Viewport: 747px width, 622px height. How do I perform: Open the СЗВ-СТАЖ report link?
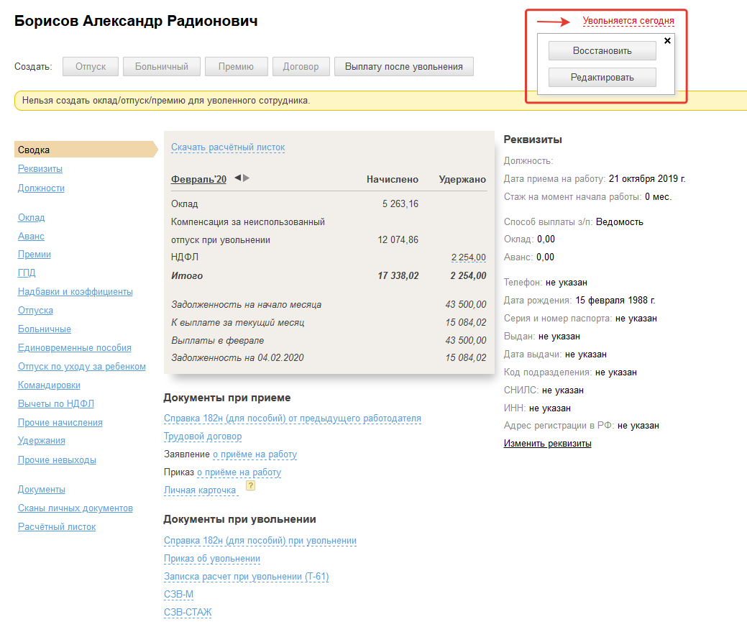[x=188, y=613]
